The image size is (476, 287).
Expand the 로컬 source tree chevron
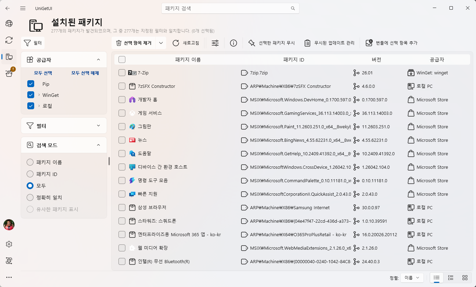39,106
